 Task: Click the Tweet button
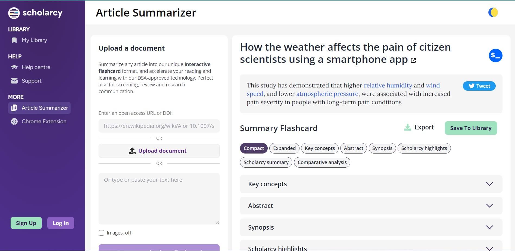pos(479,86)
